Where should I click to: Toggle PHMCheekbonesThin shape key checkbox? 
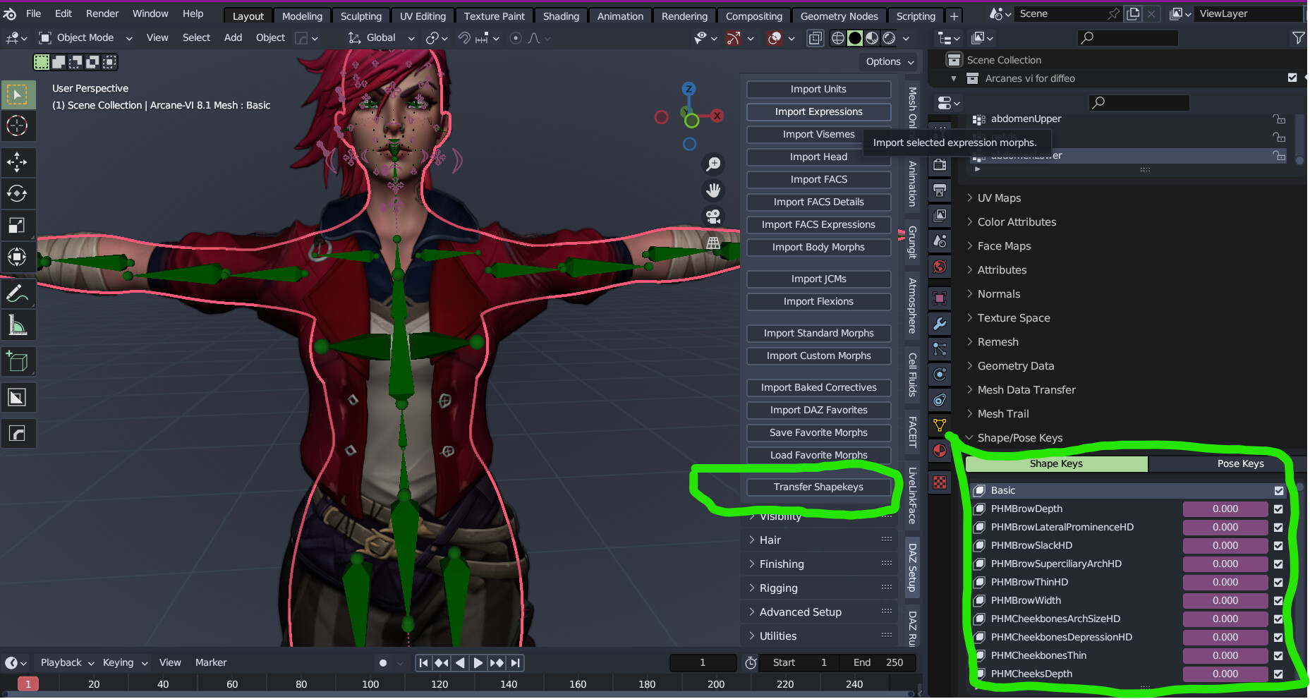(x=1278, y=656)
